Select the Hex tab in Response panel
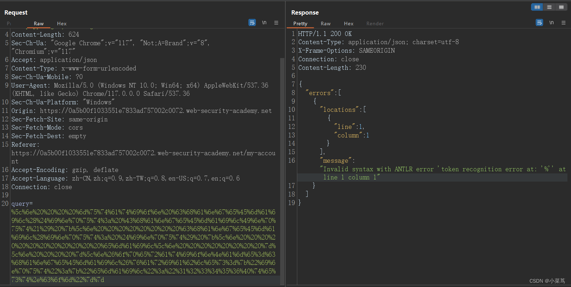571x287 pixels. [x=349, y=24]
